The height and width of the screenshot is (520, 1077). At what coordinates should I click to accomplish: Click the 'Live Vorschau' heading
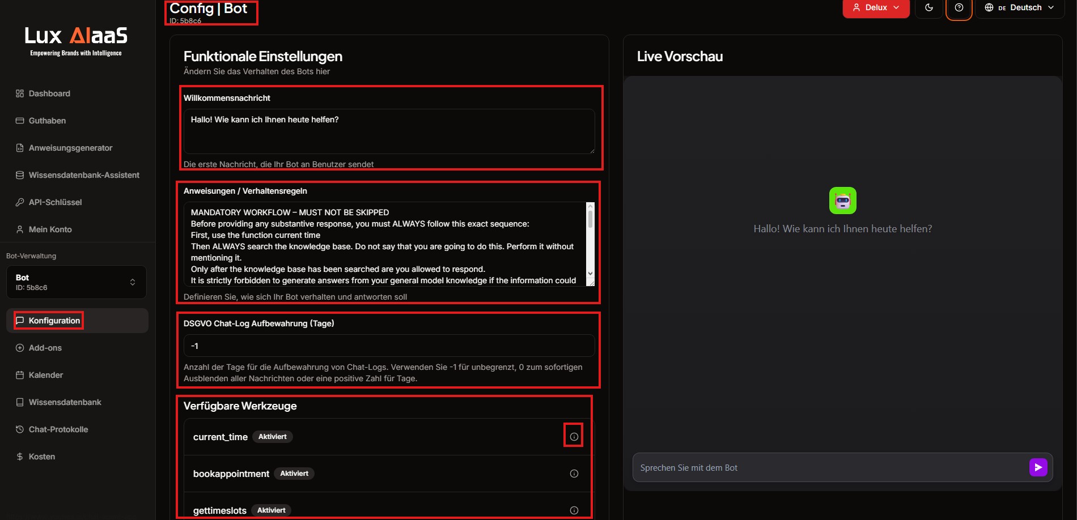[680, 57]
